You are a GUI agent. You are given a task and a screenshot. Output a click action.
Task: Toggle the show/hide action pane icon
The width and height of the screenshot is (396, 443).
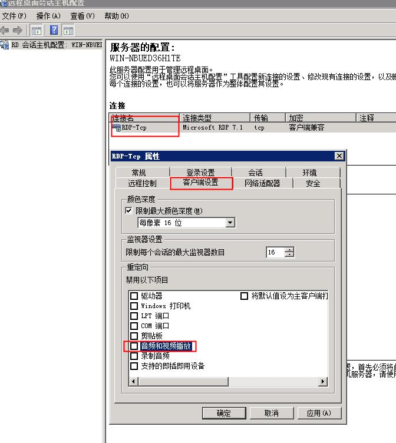click(x=68, y=30)
